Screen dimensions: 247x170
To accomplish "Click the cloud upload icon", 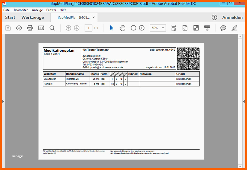I will (19, 28).
